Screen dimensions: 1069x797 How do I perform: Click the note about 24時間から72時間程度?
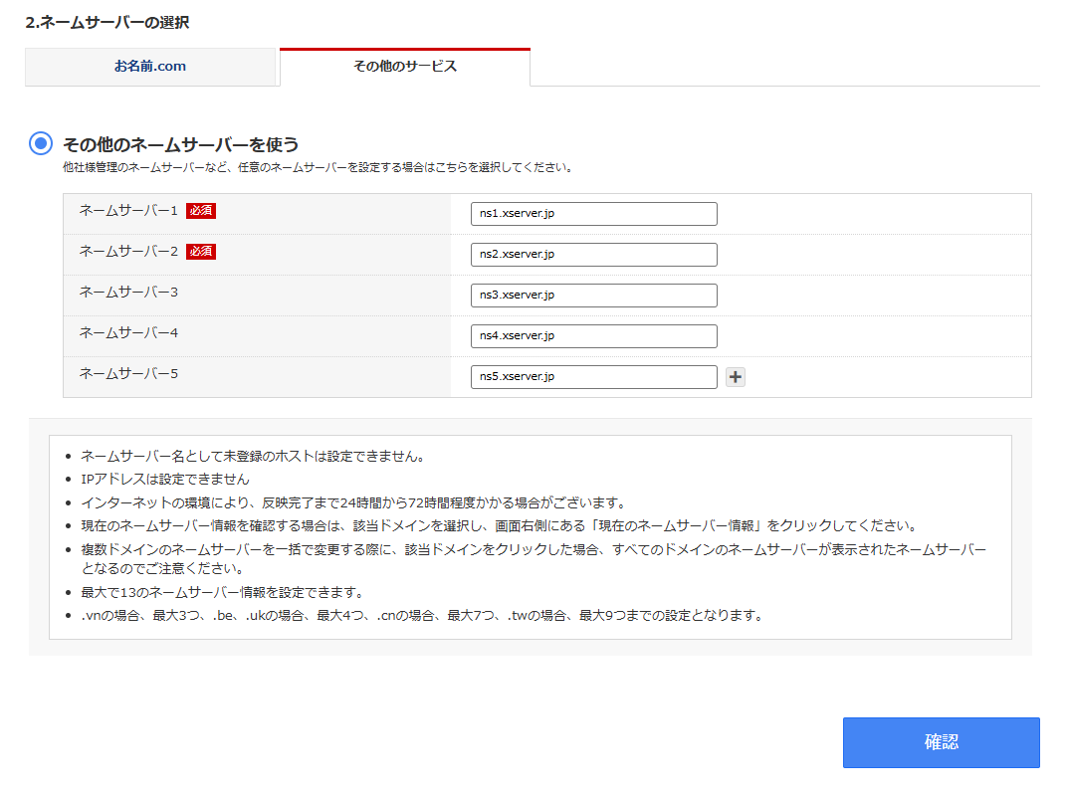tap(354, 503)
